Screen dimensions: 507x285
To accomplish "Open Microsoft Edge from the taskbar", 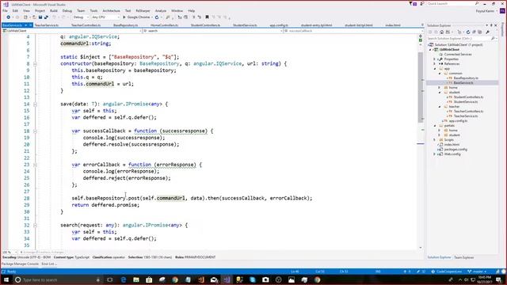I will [x=124, y=279].
